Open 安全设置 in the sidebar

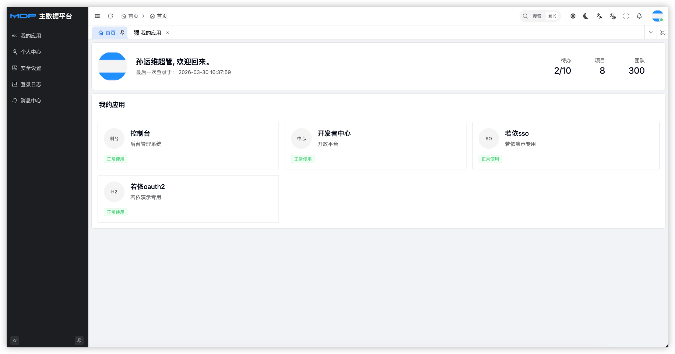tap(31, 68)
